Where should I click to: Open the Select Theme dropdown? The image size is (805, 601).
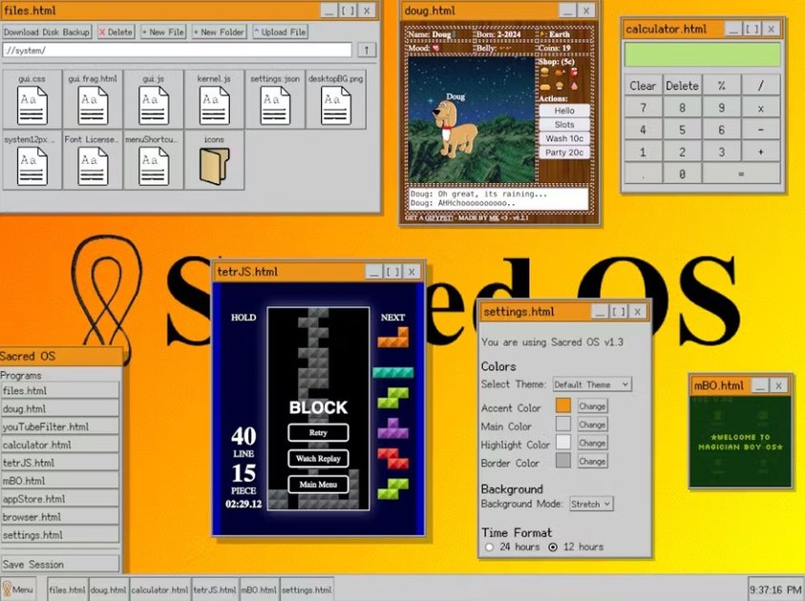tap(591, 384)
